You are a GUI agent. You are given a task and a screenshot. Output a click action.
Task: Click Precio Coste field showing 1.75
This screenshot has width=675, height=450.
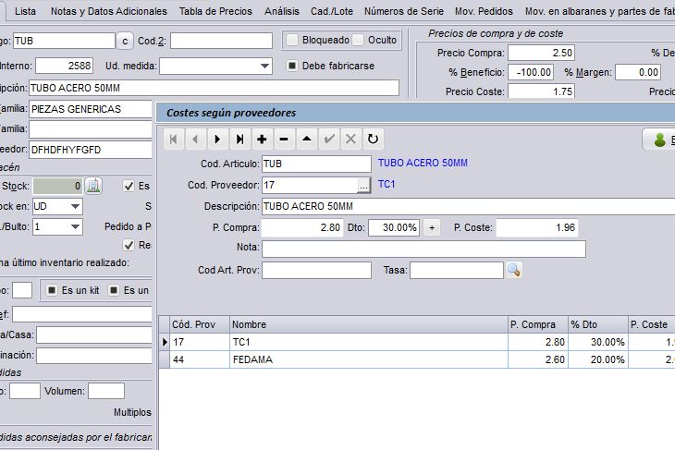click(541, 91)
